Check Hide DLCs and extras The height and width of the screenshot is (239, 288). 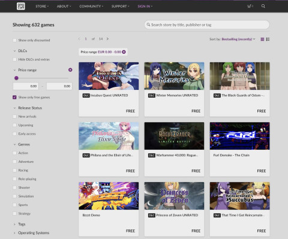[14, 59]
